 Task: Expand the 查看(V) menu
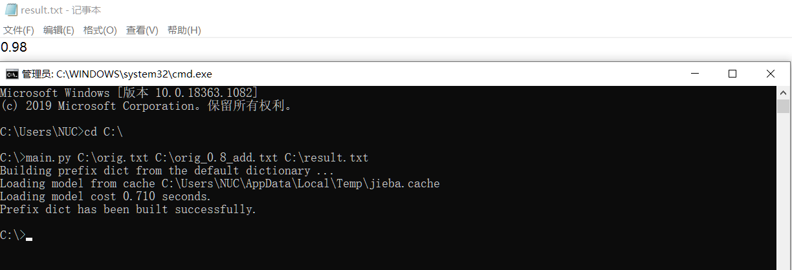click(x=142, y=30)
